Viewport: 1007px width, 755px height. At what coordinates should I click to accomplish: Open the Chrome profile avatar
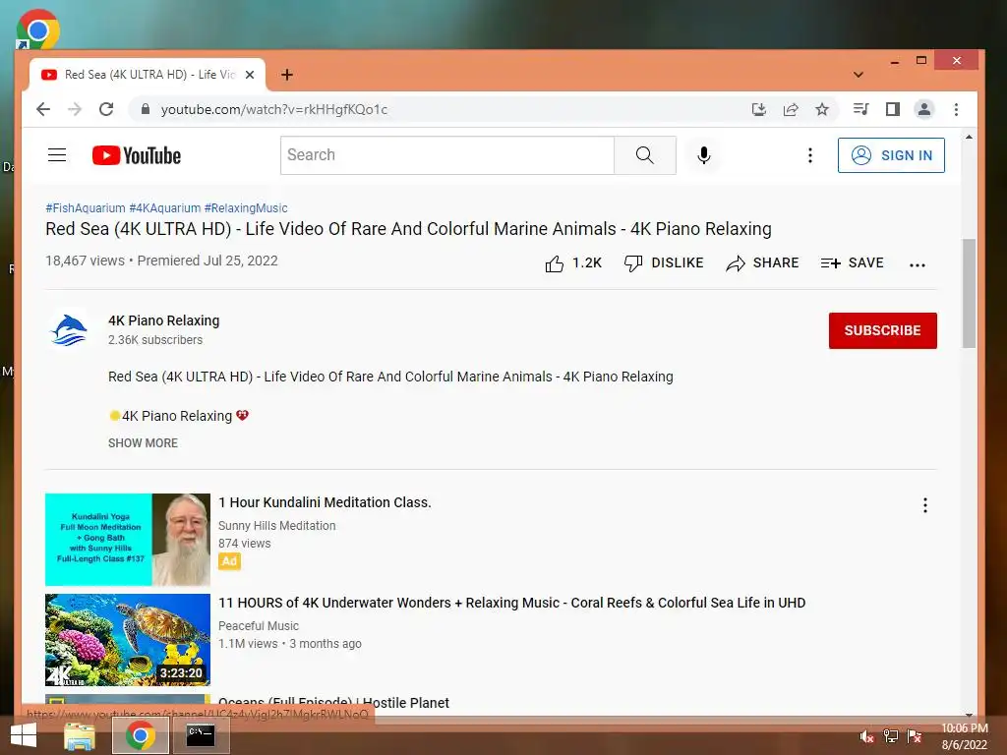(x=924, y=109)
